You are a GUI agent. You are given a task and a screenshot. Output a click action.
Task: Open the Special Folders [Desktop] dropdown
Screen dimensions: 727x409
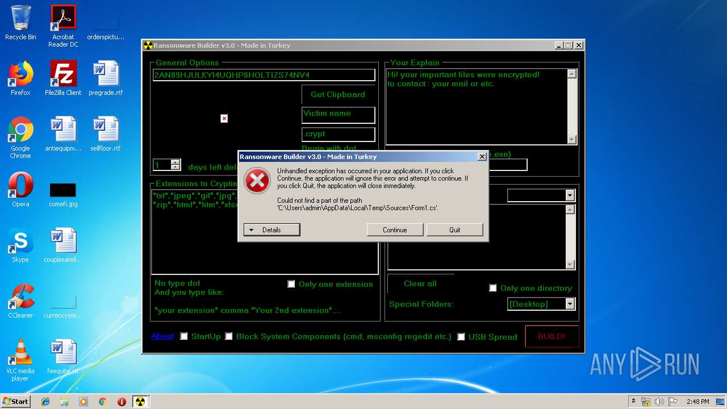(x=570, y=304)
